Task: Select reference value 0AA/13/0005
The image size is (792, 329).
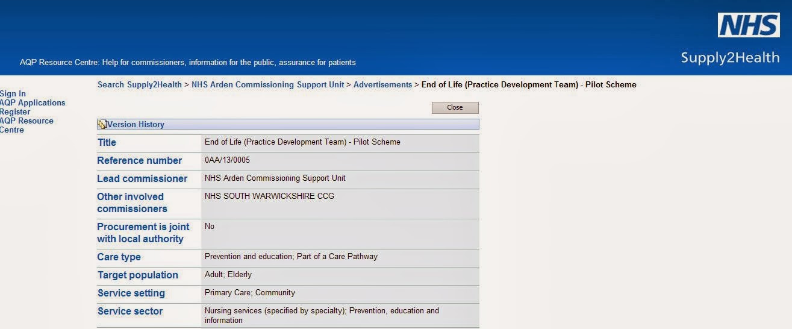Action: (x=227, y=160)
